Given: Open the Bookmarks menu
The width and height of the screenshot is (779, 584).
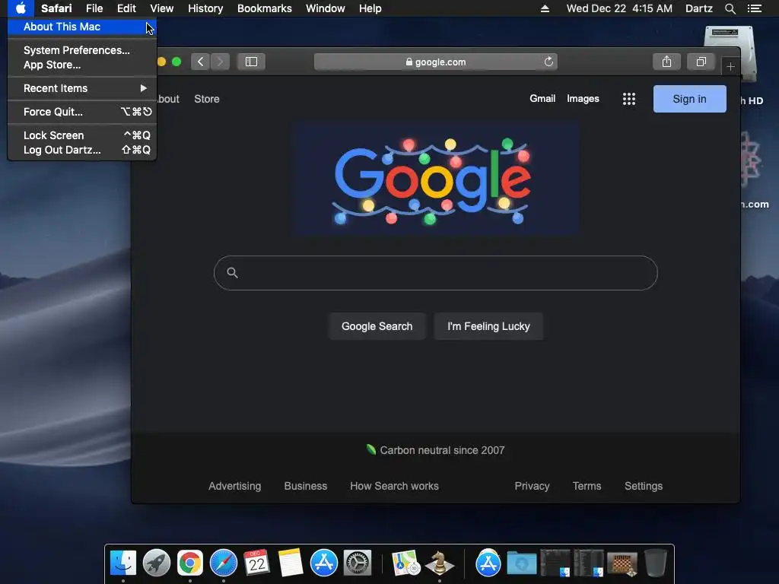Looking at the screenshot, I should click(264, 8).
